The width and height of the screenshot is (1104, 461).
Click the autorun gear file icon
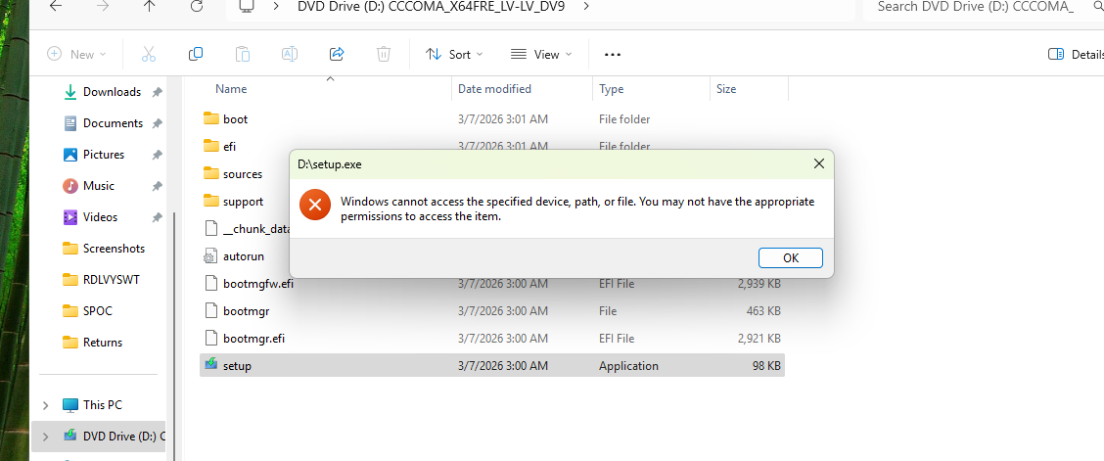(211, 256)
